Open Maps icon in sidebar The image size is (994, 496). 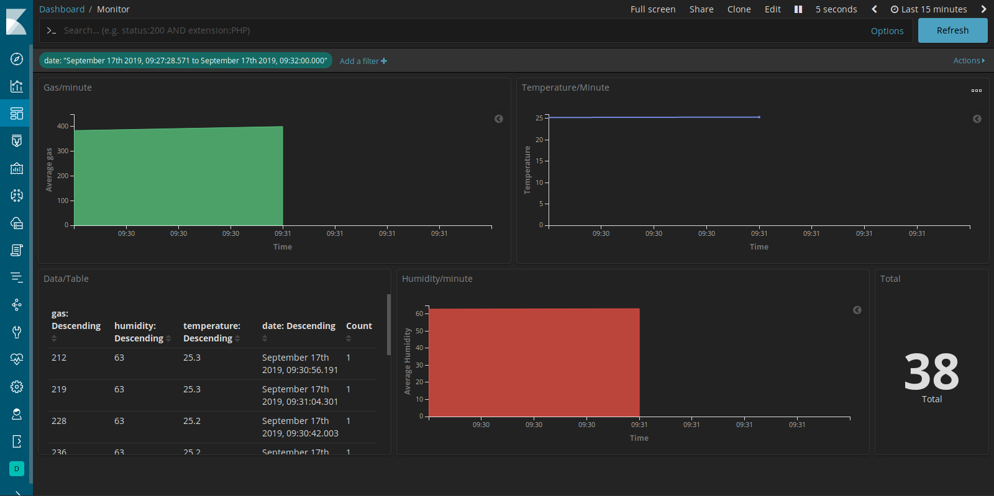17,168
